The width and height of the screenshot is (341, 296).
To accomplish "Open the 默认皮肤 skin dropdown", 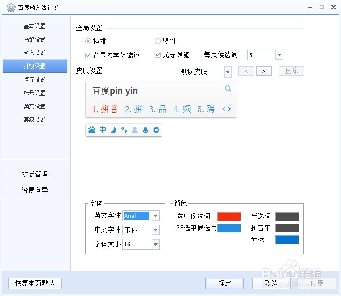I will click(x=205, y=71).
